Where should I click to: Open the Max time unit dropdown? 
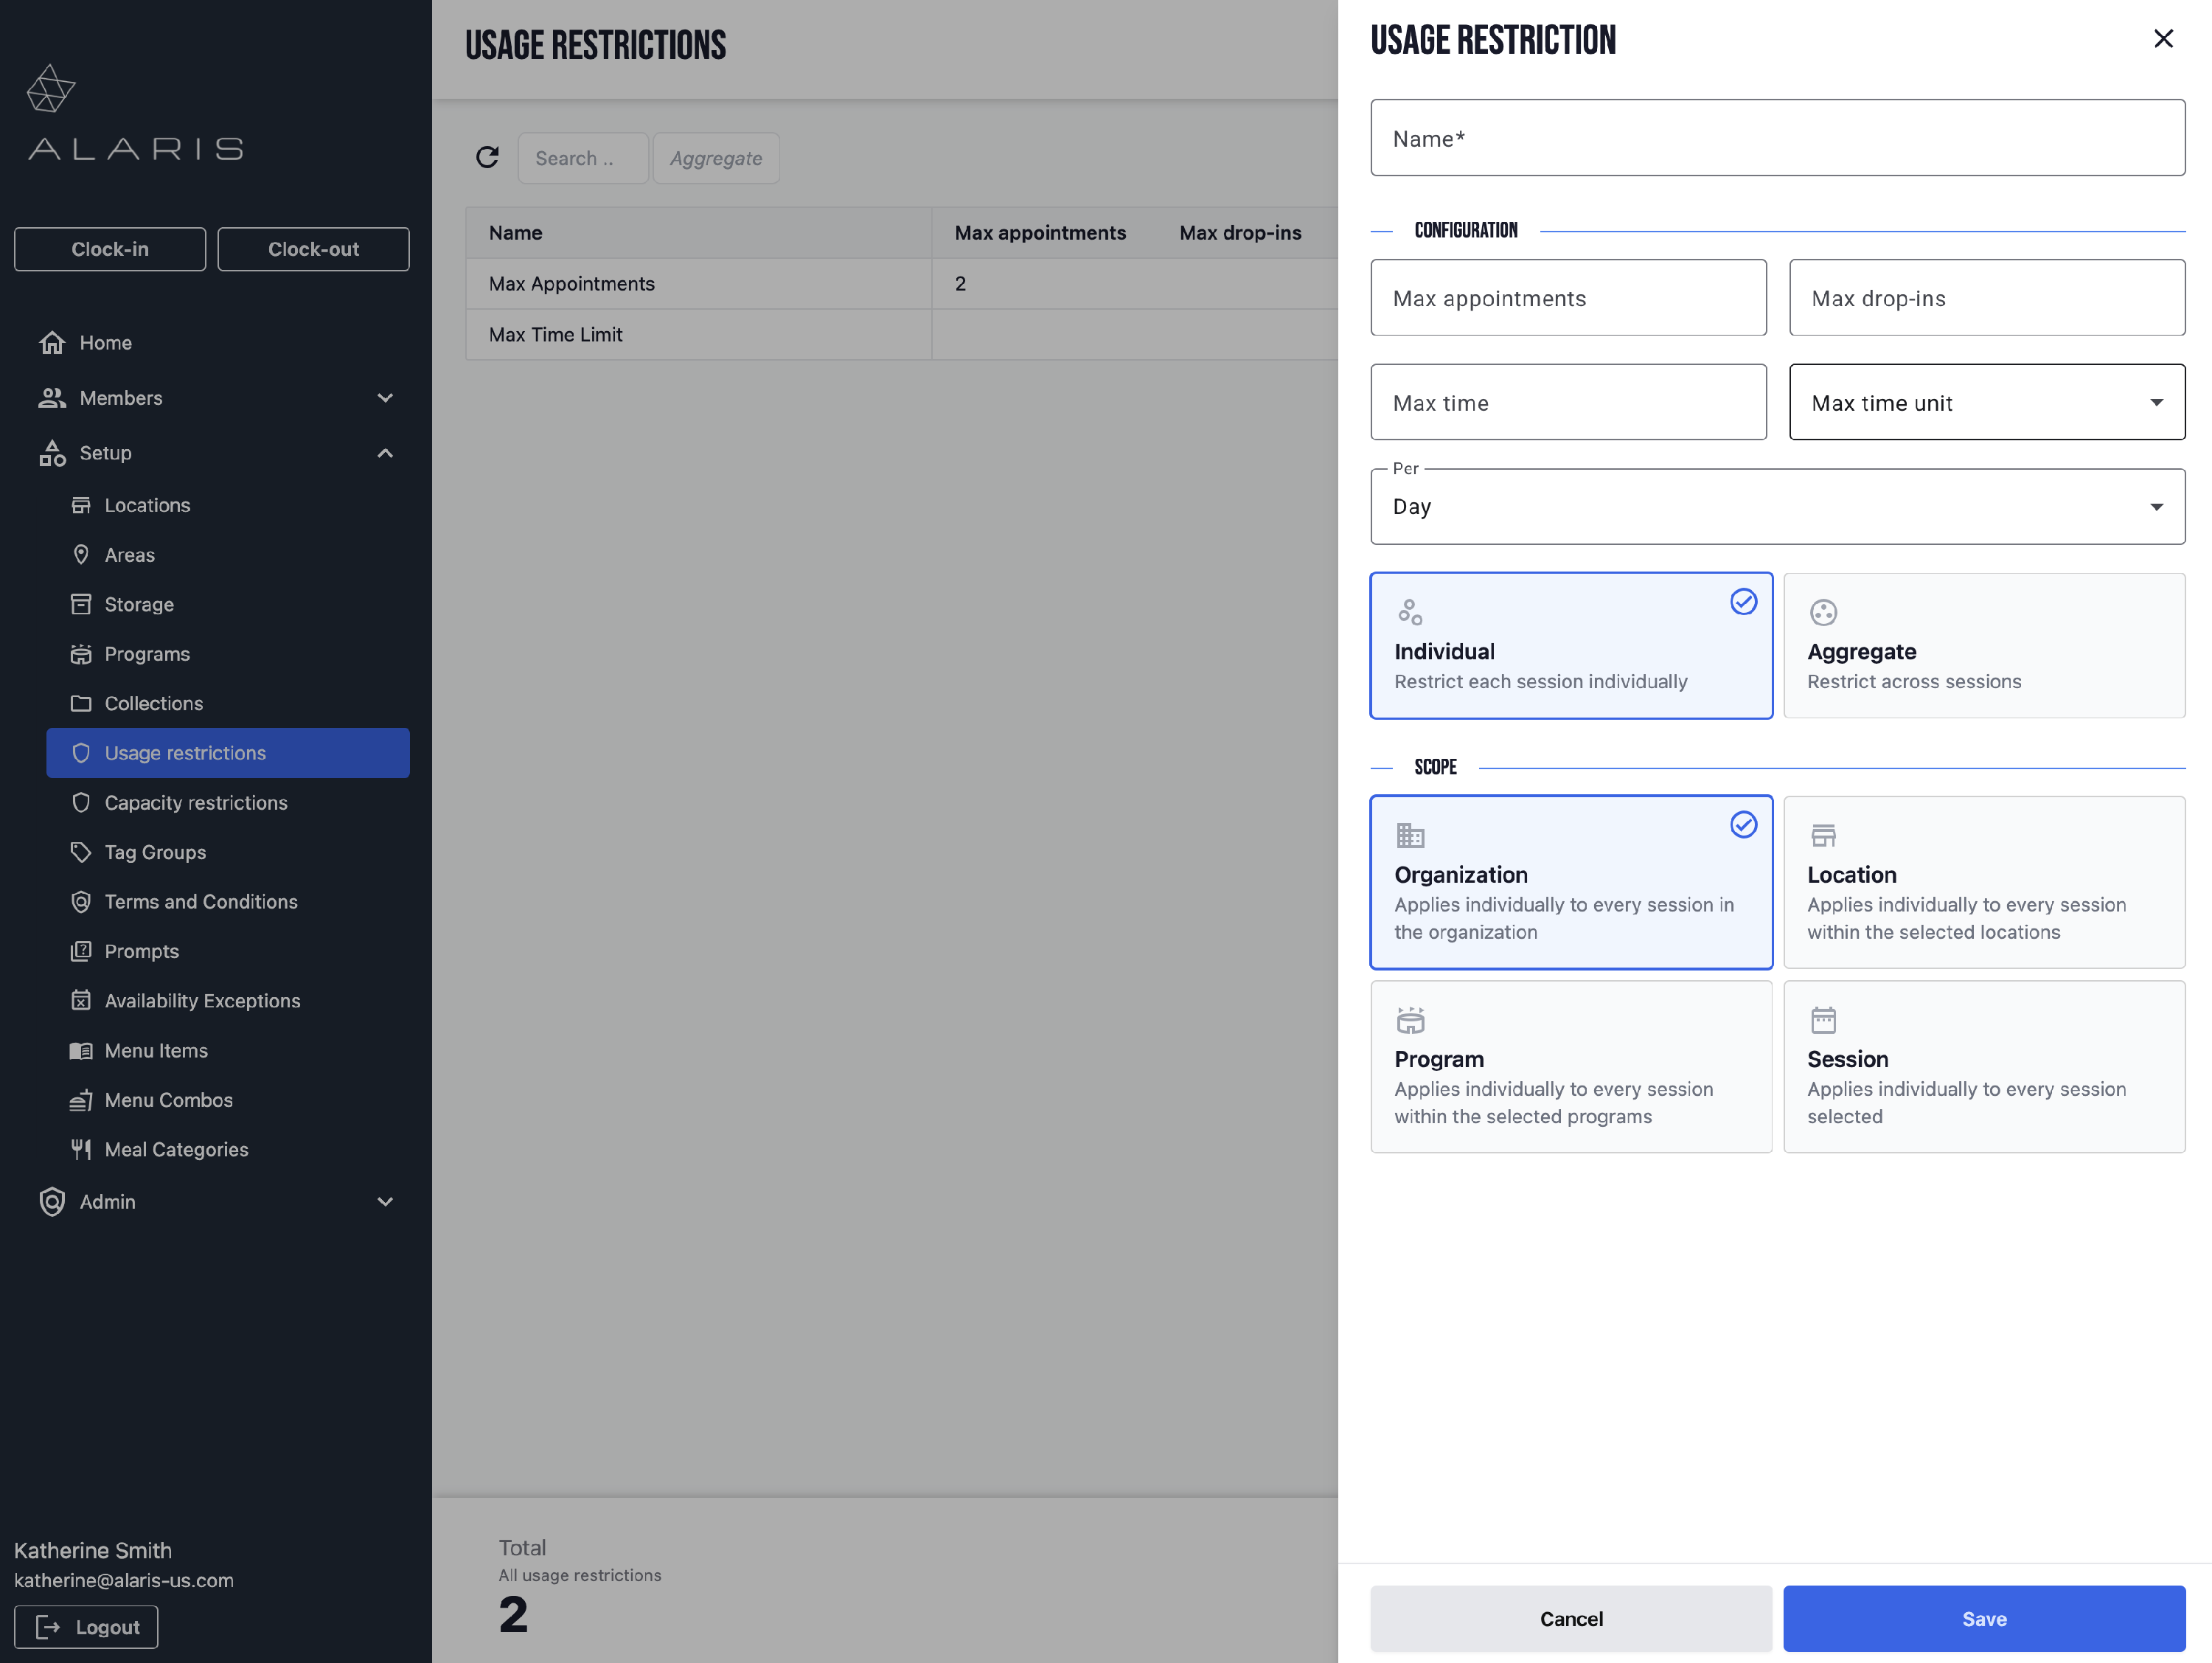coord(1987,402)
